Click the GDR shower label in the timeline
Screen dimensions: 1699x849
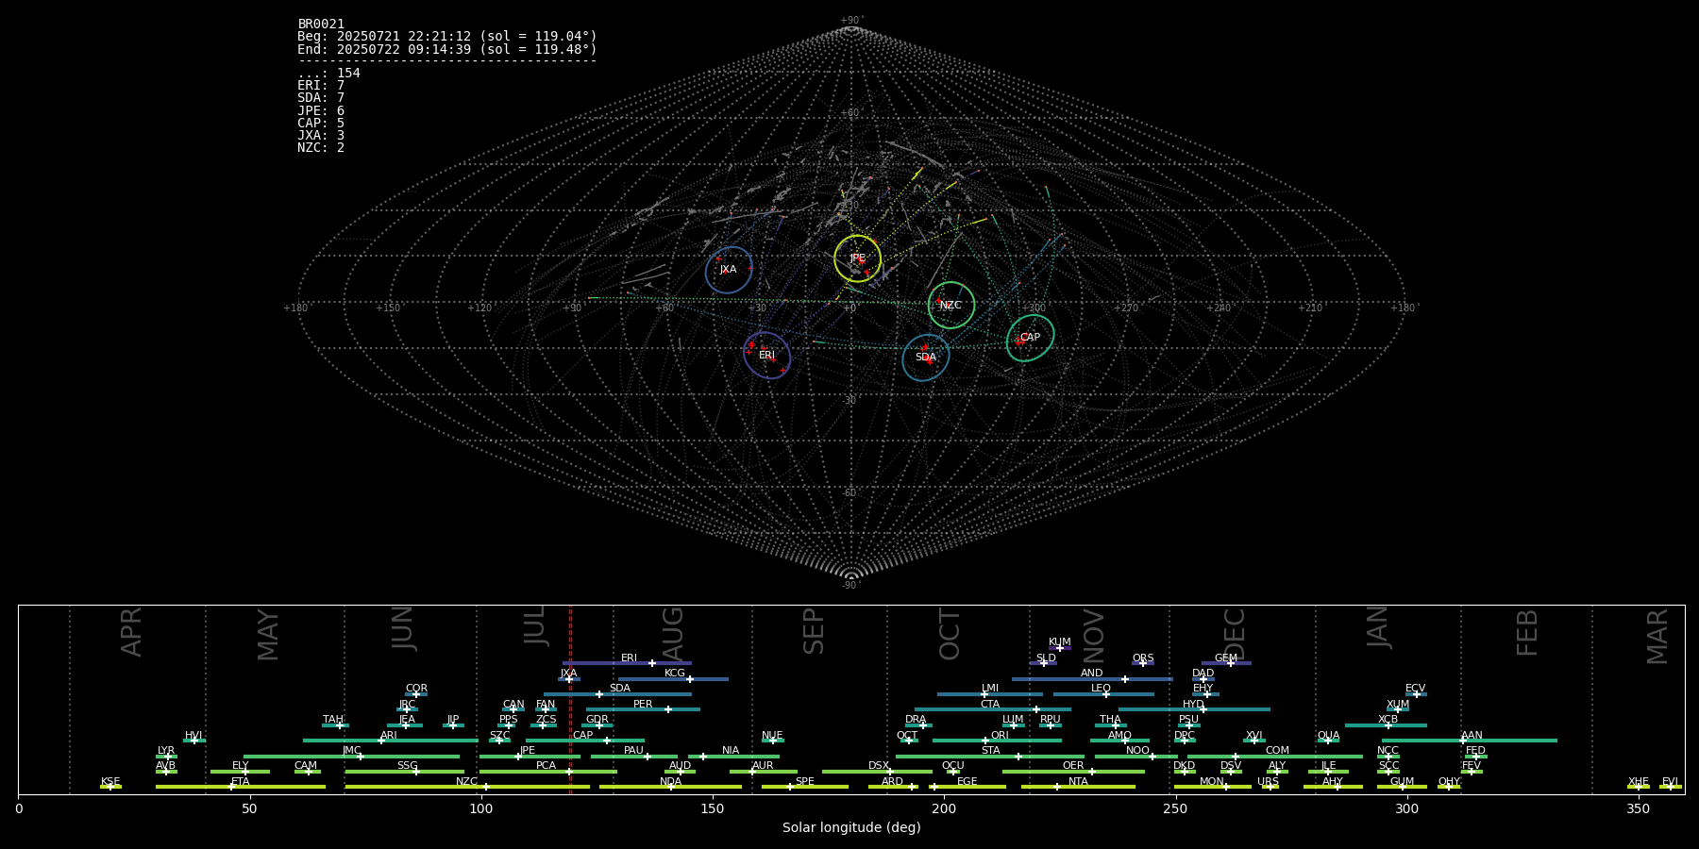tap(597, 720)
